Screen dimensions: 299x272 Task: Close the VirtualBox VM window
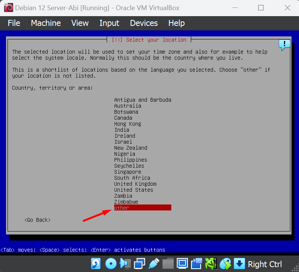(x=287, y=8)
